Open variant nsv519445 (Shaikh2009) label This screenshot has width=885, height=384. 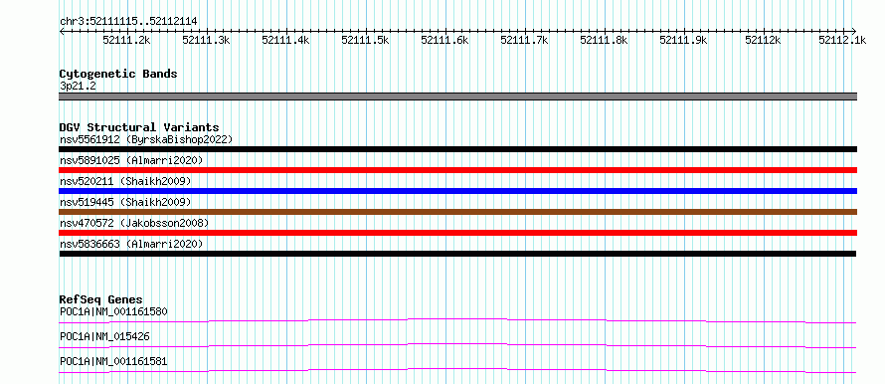pos(125,202)
